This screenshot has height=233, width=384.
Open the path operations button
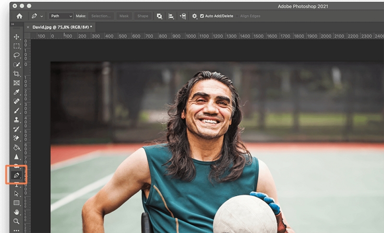159,16
